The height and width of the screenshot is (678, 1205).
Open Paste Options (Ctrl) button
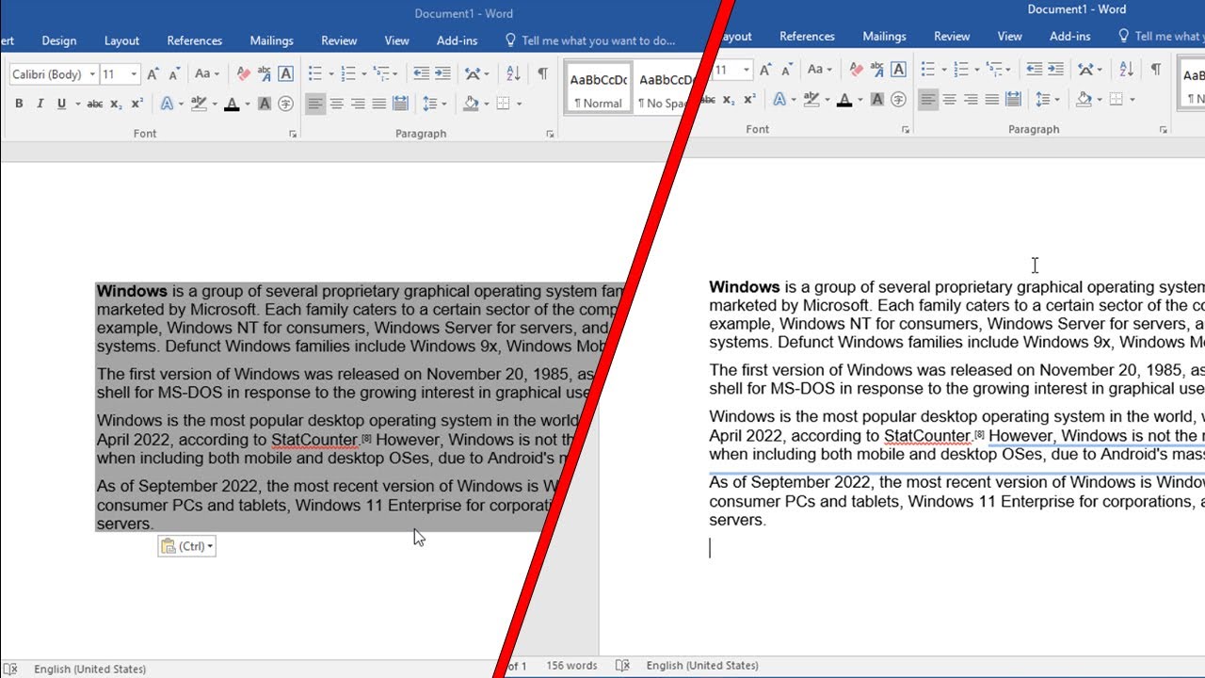pos(186,546)
